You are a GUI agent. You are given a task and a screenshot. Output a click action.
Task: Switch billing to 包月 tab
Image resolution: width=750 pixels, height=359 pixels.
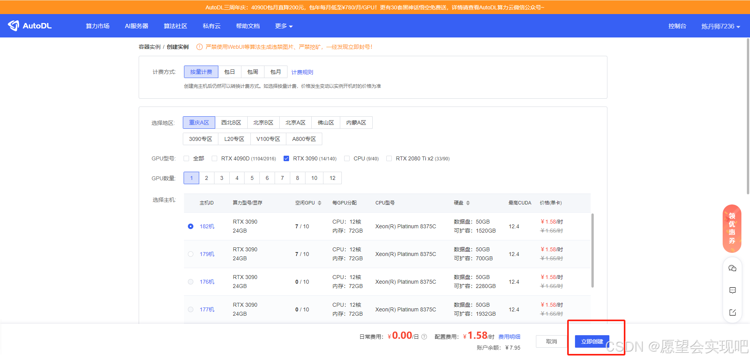(x=275, y=72)
